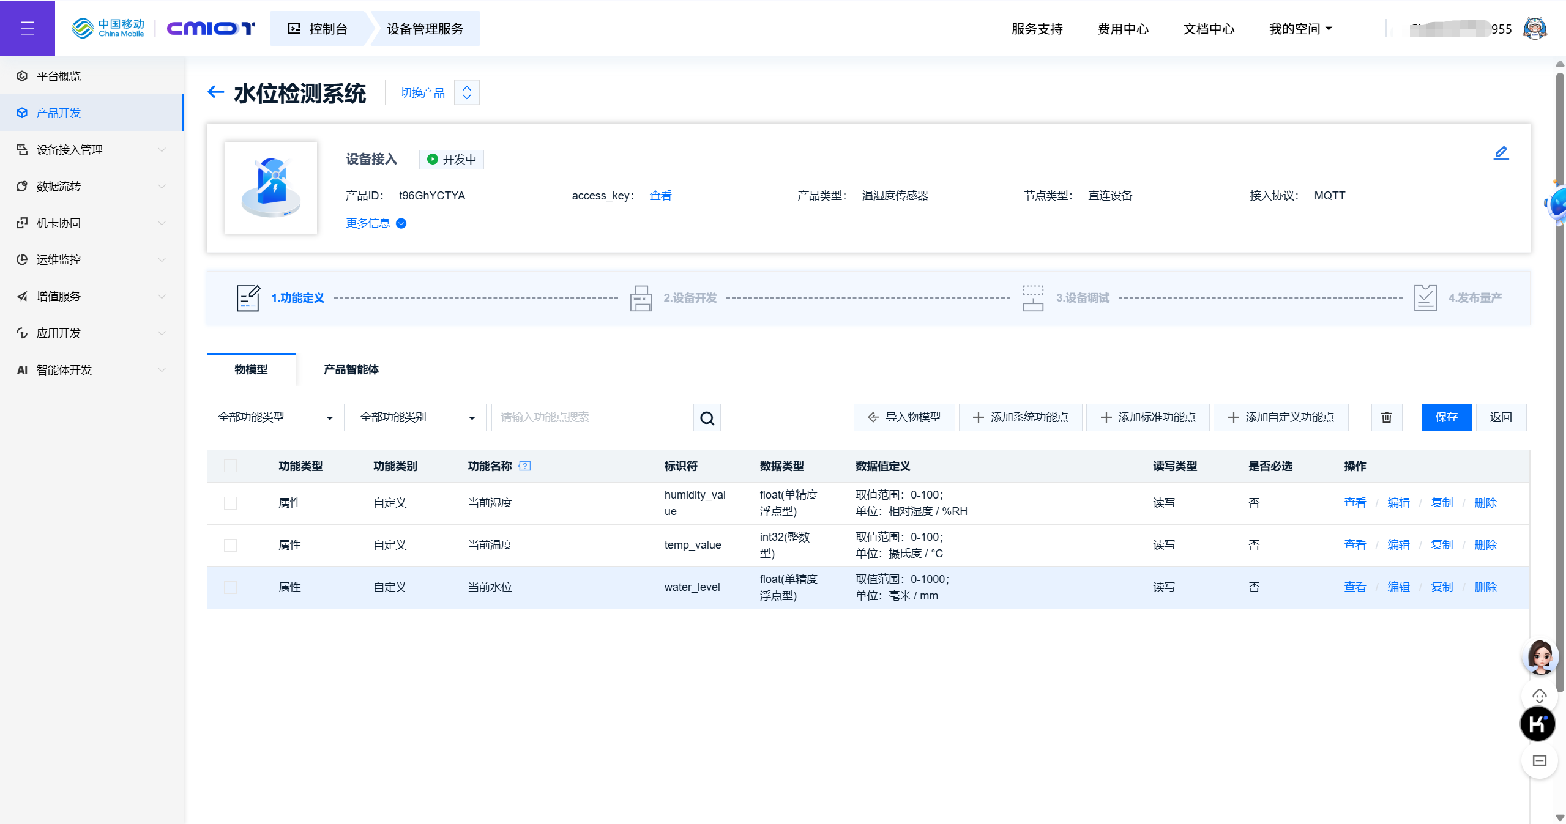This screenshot has height=824, width=1566.
Task: Click the 控制台 icon in the breadcrumb
Action: (294, 28)
